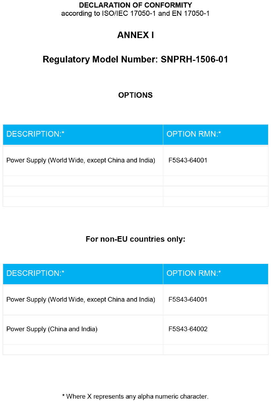Screen dimensions: 271x402
Task: Click the Regulatory Model Number SNPRH-1506-01 heading
Action: coord(135,60)
